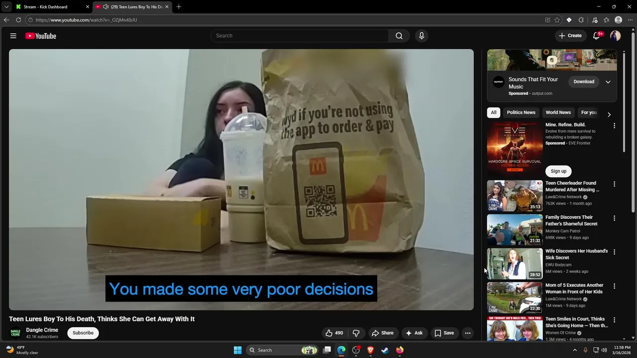Open options for EVE Frontier ad
Screen dimensions: 637x358
(x=614, y=126)
